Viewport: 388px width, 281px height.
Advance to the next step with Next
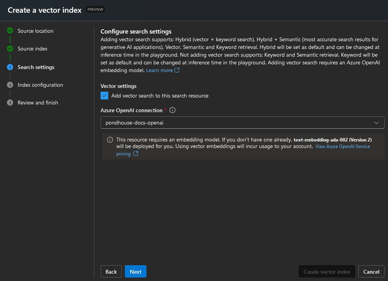pyautogui.click(x=135, y=271)
